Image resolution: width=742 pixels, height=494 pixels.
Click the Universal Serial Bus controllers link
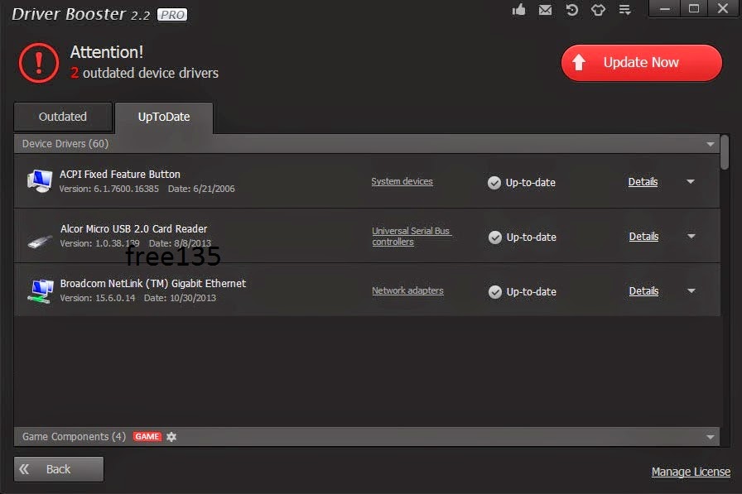tap(412, 237)
